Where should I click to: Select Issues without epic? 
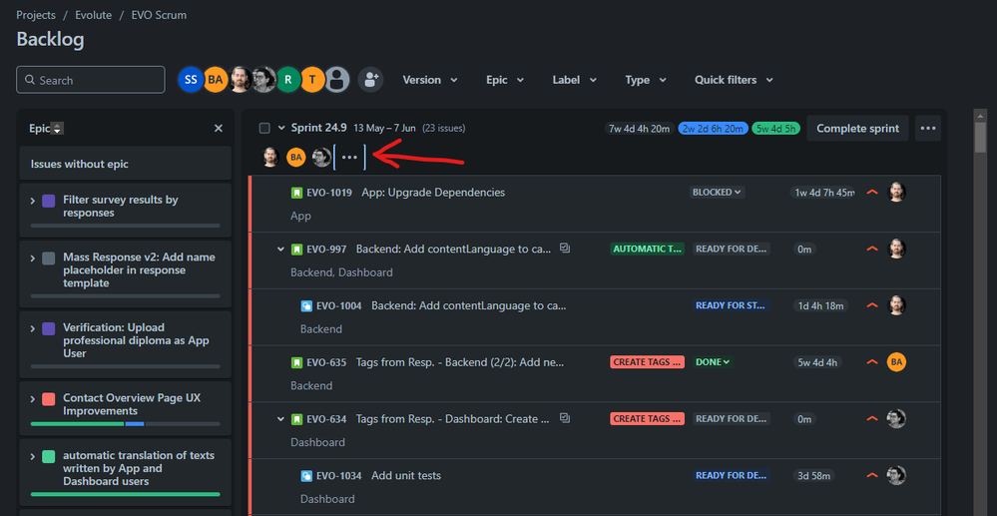[126, 164]
